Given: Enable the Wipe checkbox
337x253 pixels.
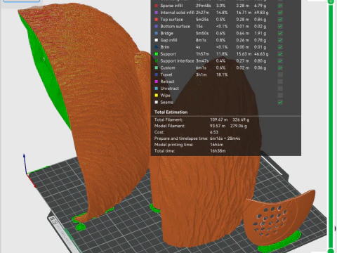Looking at the screenshot, I should coord(280,96).
